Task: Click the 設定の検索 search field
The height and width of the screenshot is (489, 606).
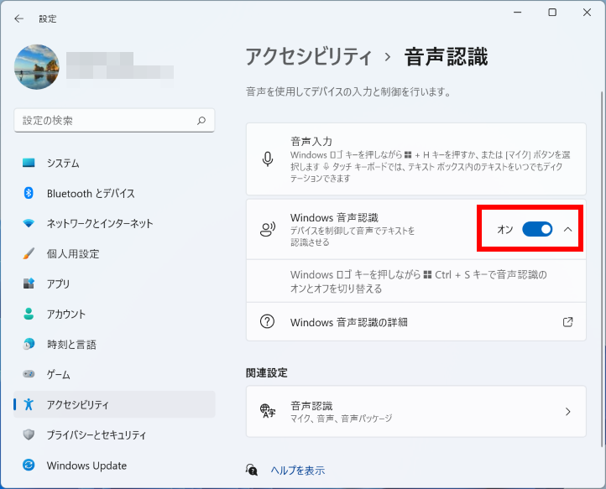Action: [114, 121]
